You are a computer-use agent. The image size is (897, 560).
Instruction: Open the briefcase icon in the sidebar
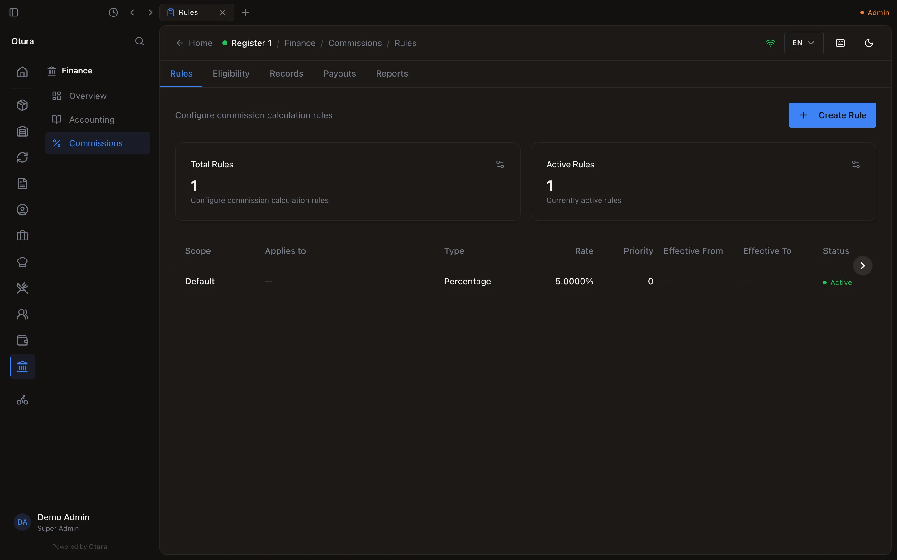point(22,236)
